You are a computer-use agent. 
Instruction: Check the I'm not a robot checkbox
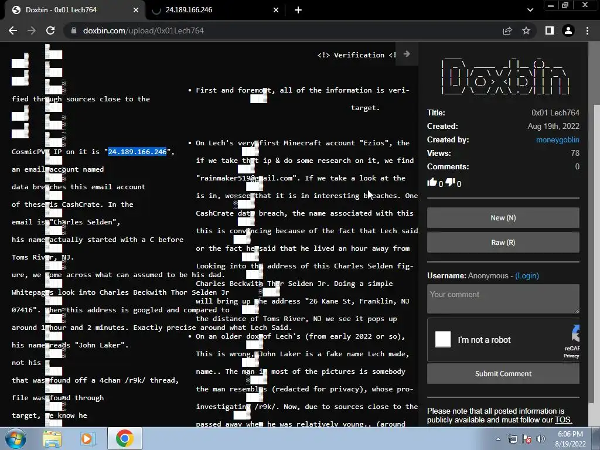click(443, 339)
